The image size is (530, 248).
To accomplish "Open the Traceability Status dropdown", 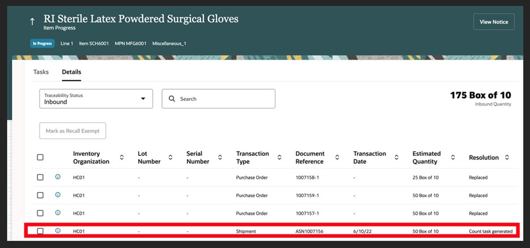I will click(x=96, y=99).
